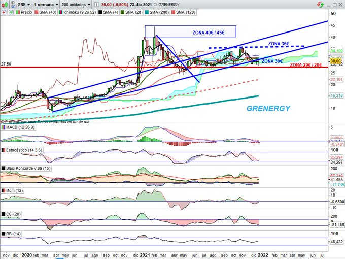
Task: Click the Estocástico label color icon
Action: click(4, 150)
